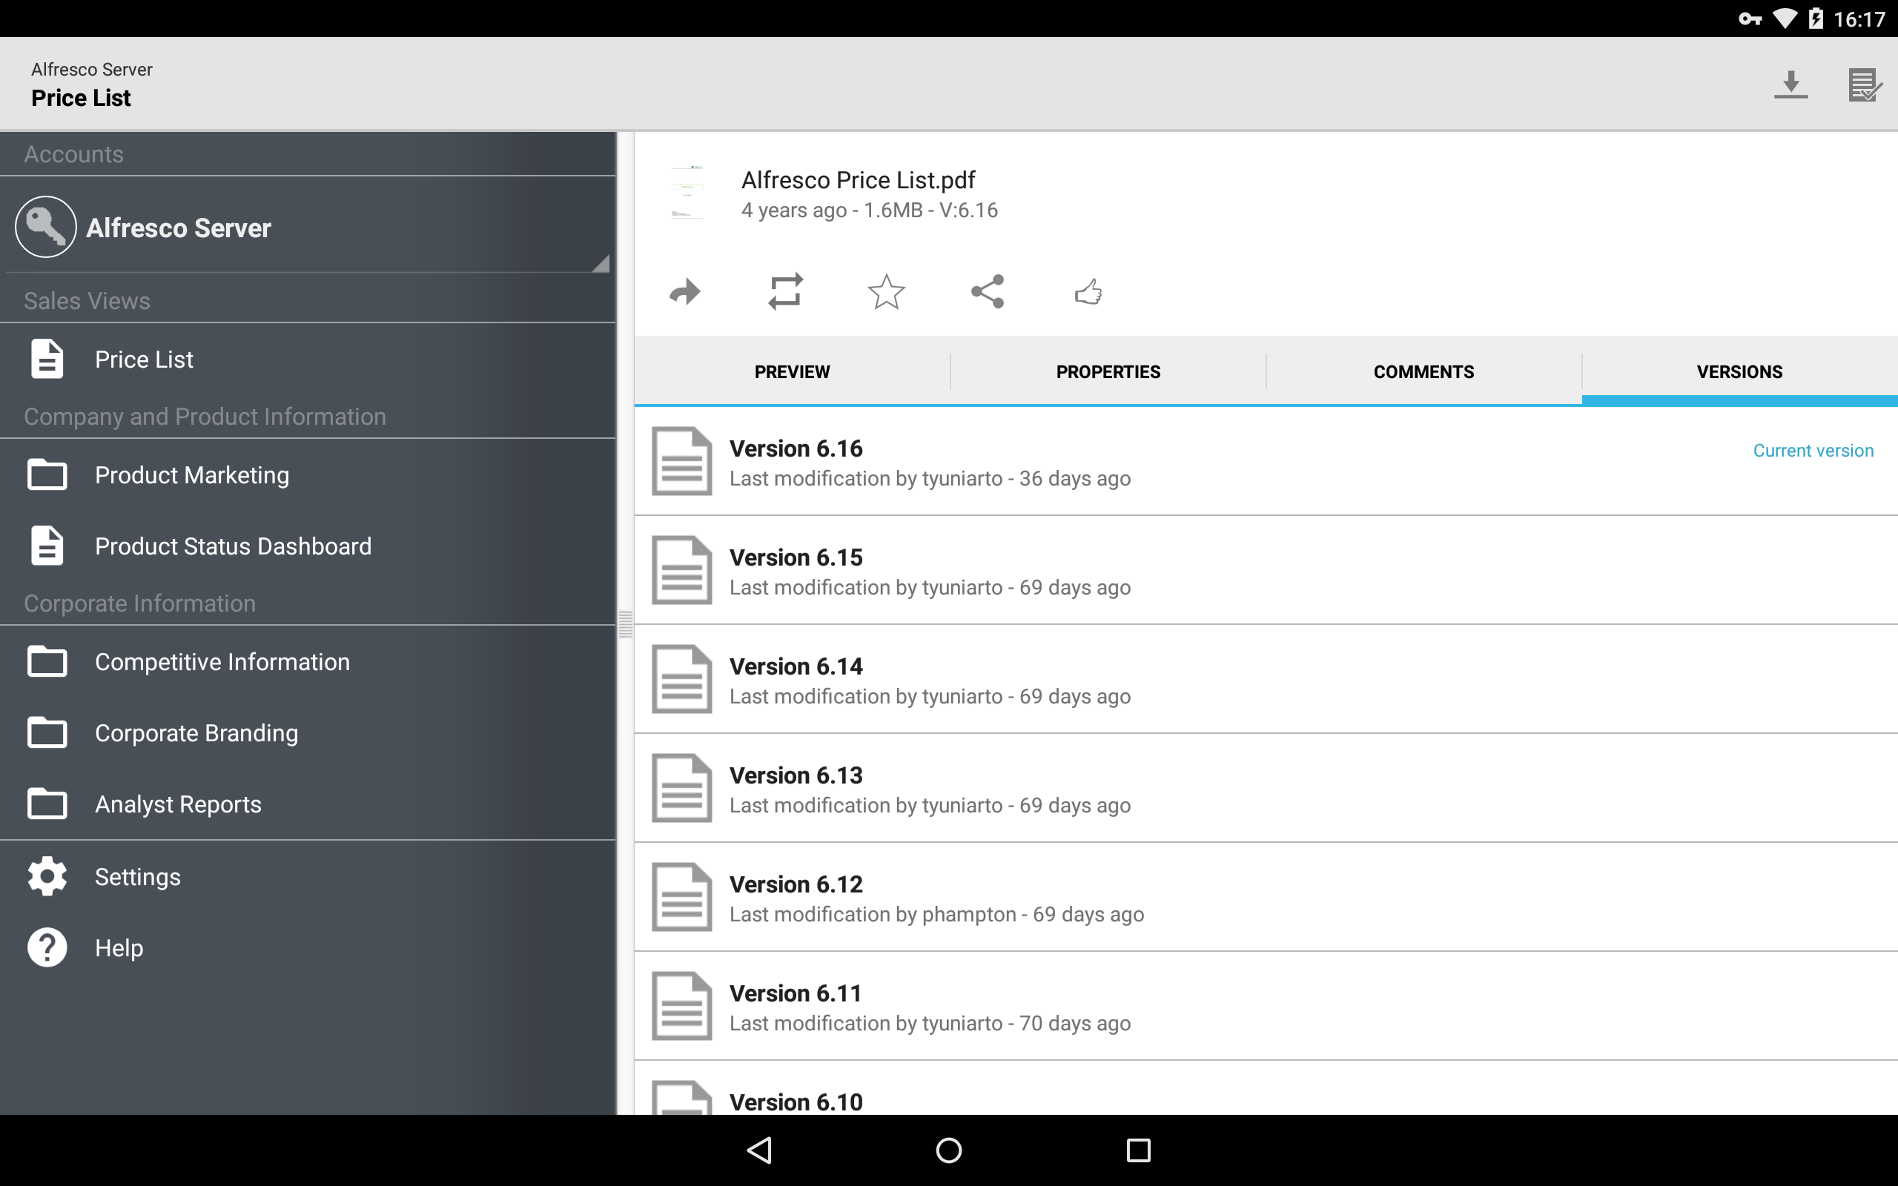The height and width of the screenshot is (1186, 1898).
Task: Open Settings from the sidebar
Action: coord(308,876)
